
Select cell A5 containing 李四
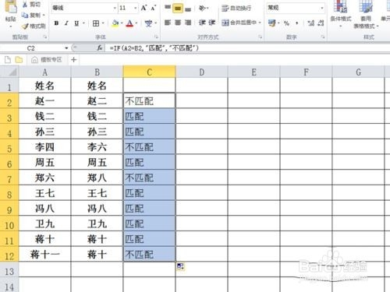coord(44,147)
